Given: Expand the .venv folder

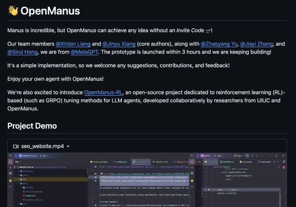Looking at the screenshot, I should 18,179.
